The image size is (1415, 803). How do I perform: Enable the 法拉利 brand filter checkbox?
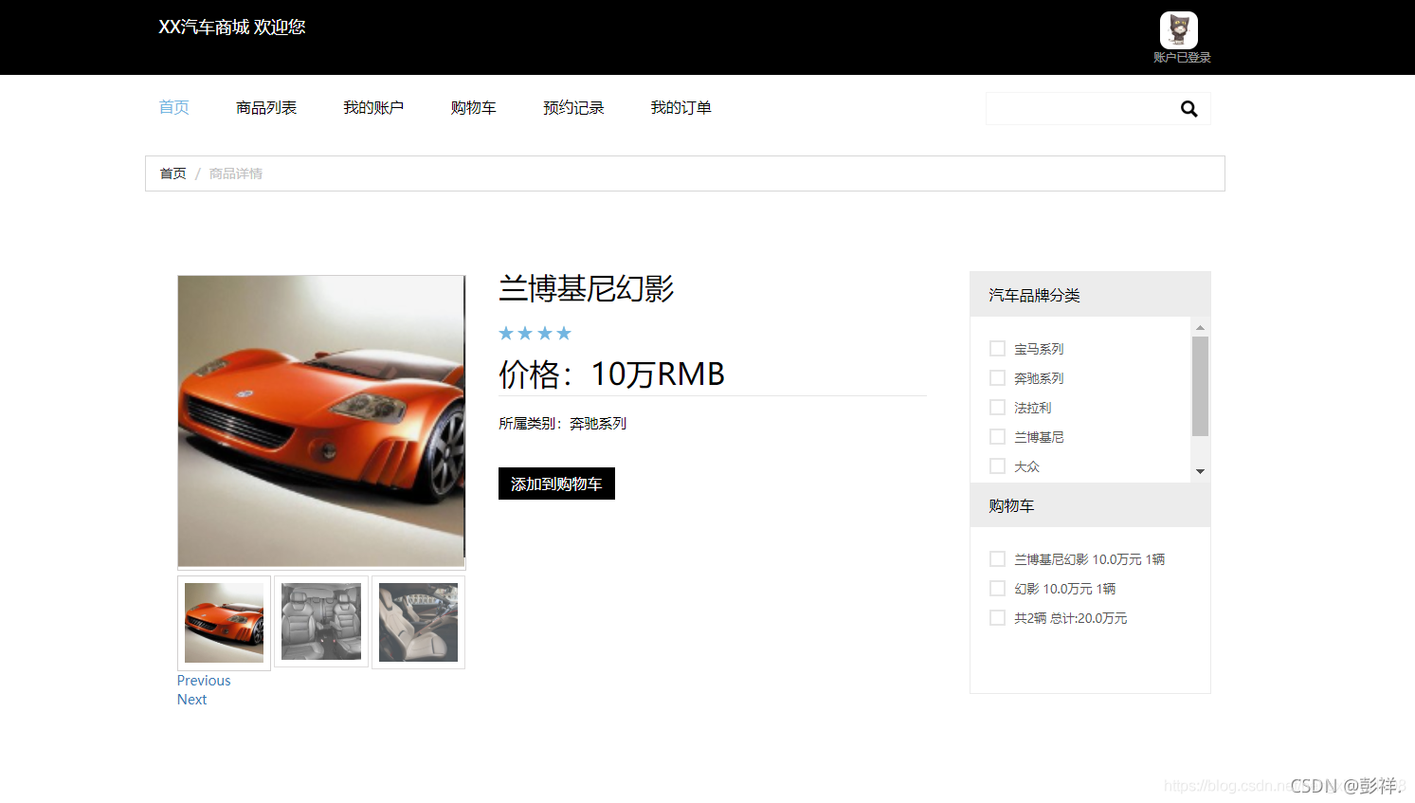pos(997,407)
